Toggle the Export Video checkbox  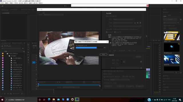coord(107,32)
